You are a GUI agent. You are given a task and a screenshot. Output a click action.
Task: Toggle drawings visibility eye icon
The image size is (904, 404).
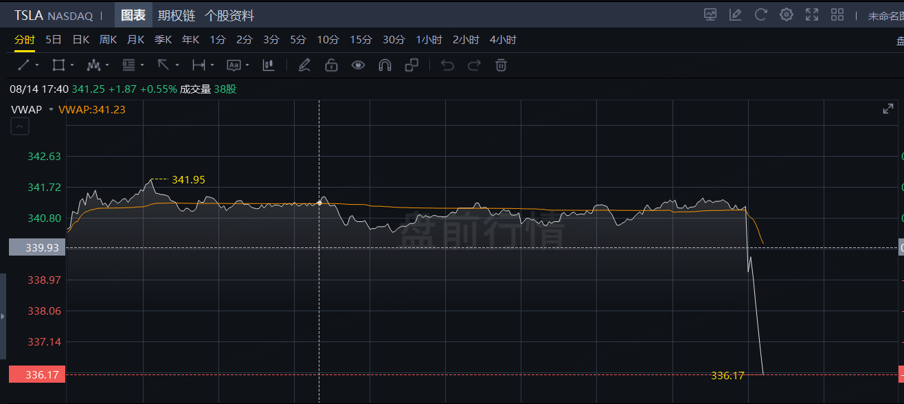coord(358,65)
